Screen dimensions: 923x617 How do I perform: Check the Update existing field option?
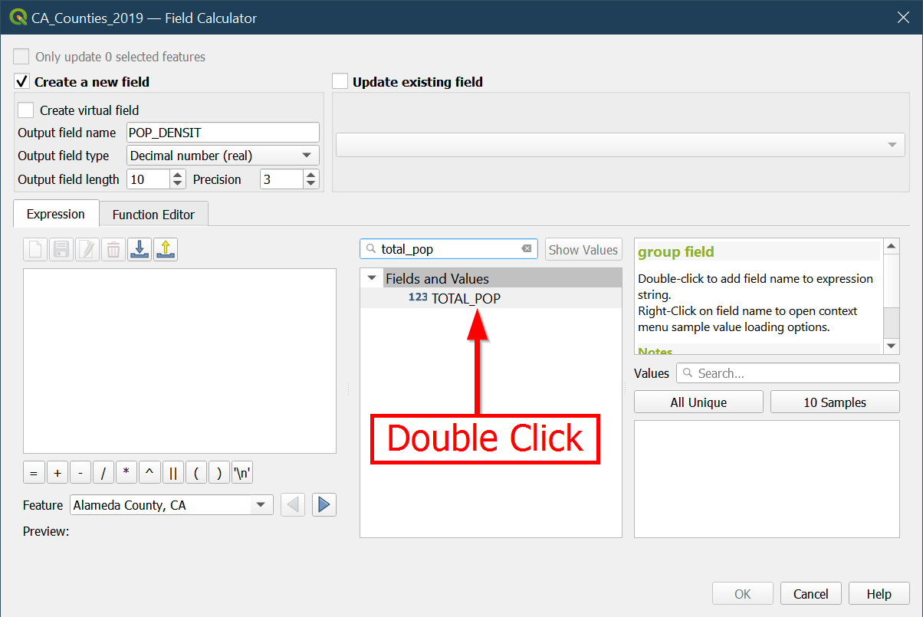[340, 82]
